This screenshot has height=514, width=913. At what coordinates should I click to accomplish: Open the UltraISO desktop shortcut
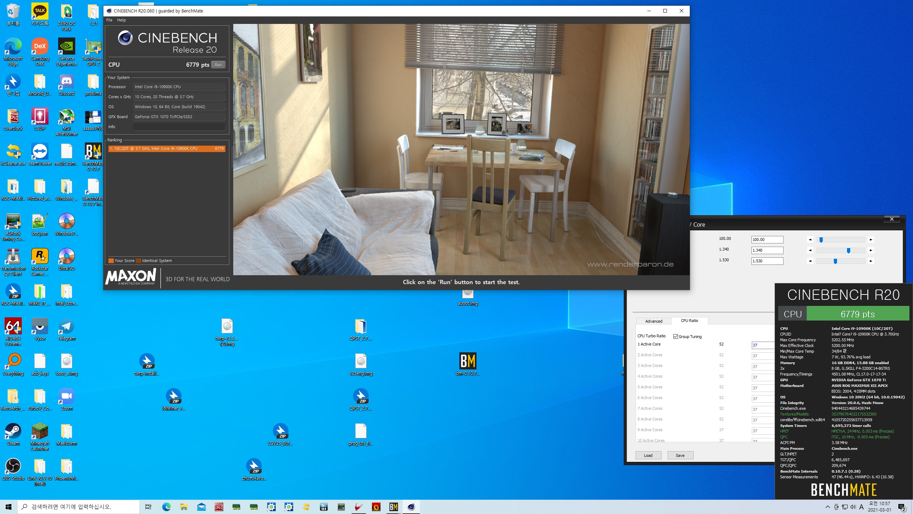[x=66, y=259]
